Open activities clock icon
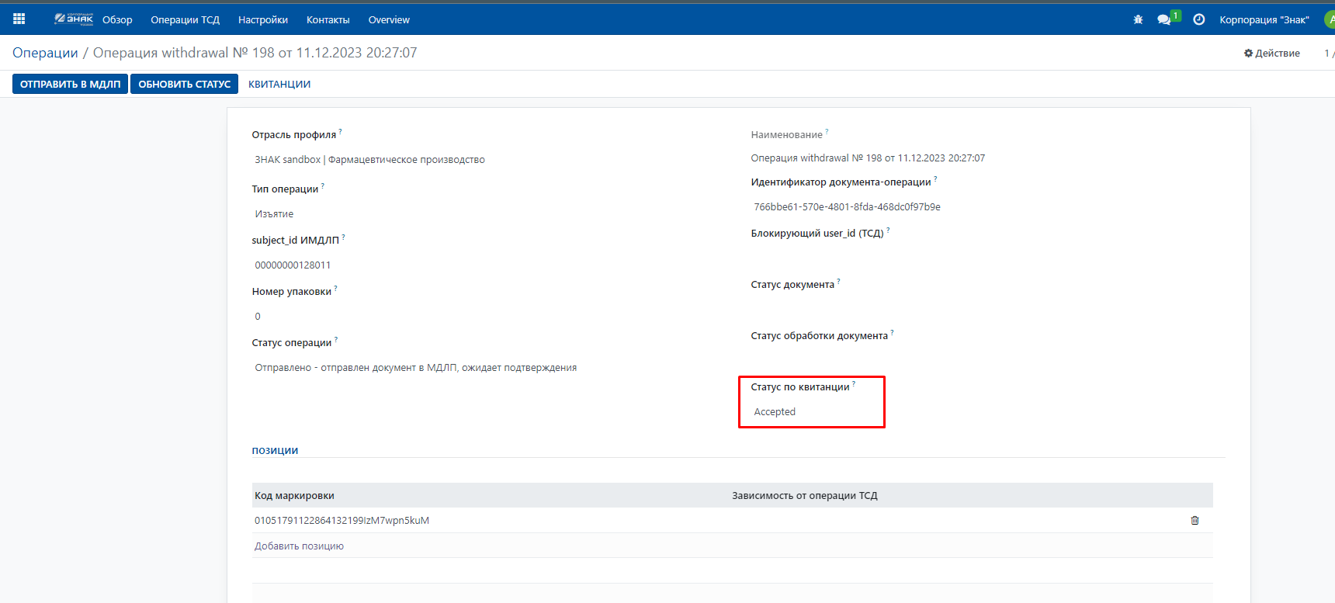1335x603 pixels. pyautogui.click(x=1198, y=19)
